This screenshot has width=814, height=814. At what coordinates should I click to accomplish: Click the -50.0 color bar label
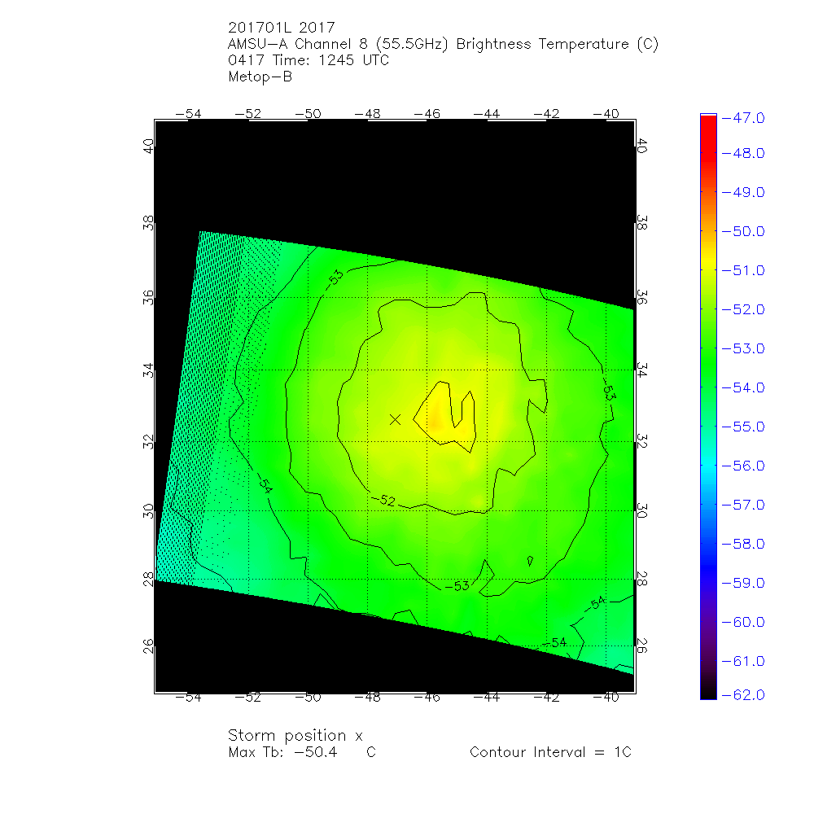743,231
